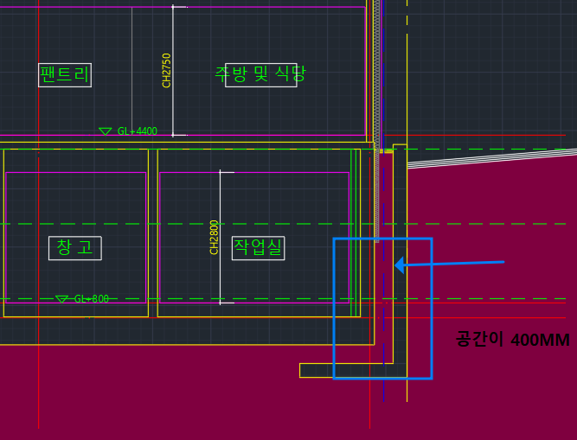Select the 작업실 room label
This screenshot has width=577, height=440.
coord(258,248)
